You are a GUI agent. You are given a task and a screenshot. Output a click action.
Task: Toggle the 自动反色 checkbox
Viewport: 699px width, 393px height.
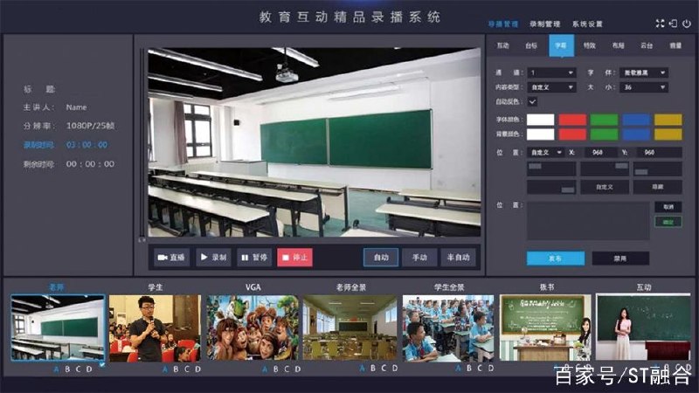(x=532, y=101)
